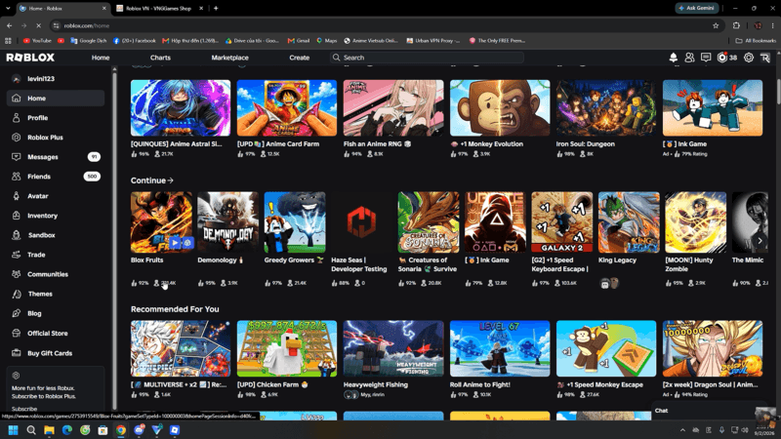Go to the Marketplace nav item
The height and width of the screenshot is (439, 781).
click(229, 58)
